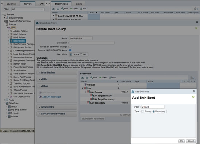Select Uefi boot mode
This screenshot has width=200, height=144.
pos(81,54)
